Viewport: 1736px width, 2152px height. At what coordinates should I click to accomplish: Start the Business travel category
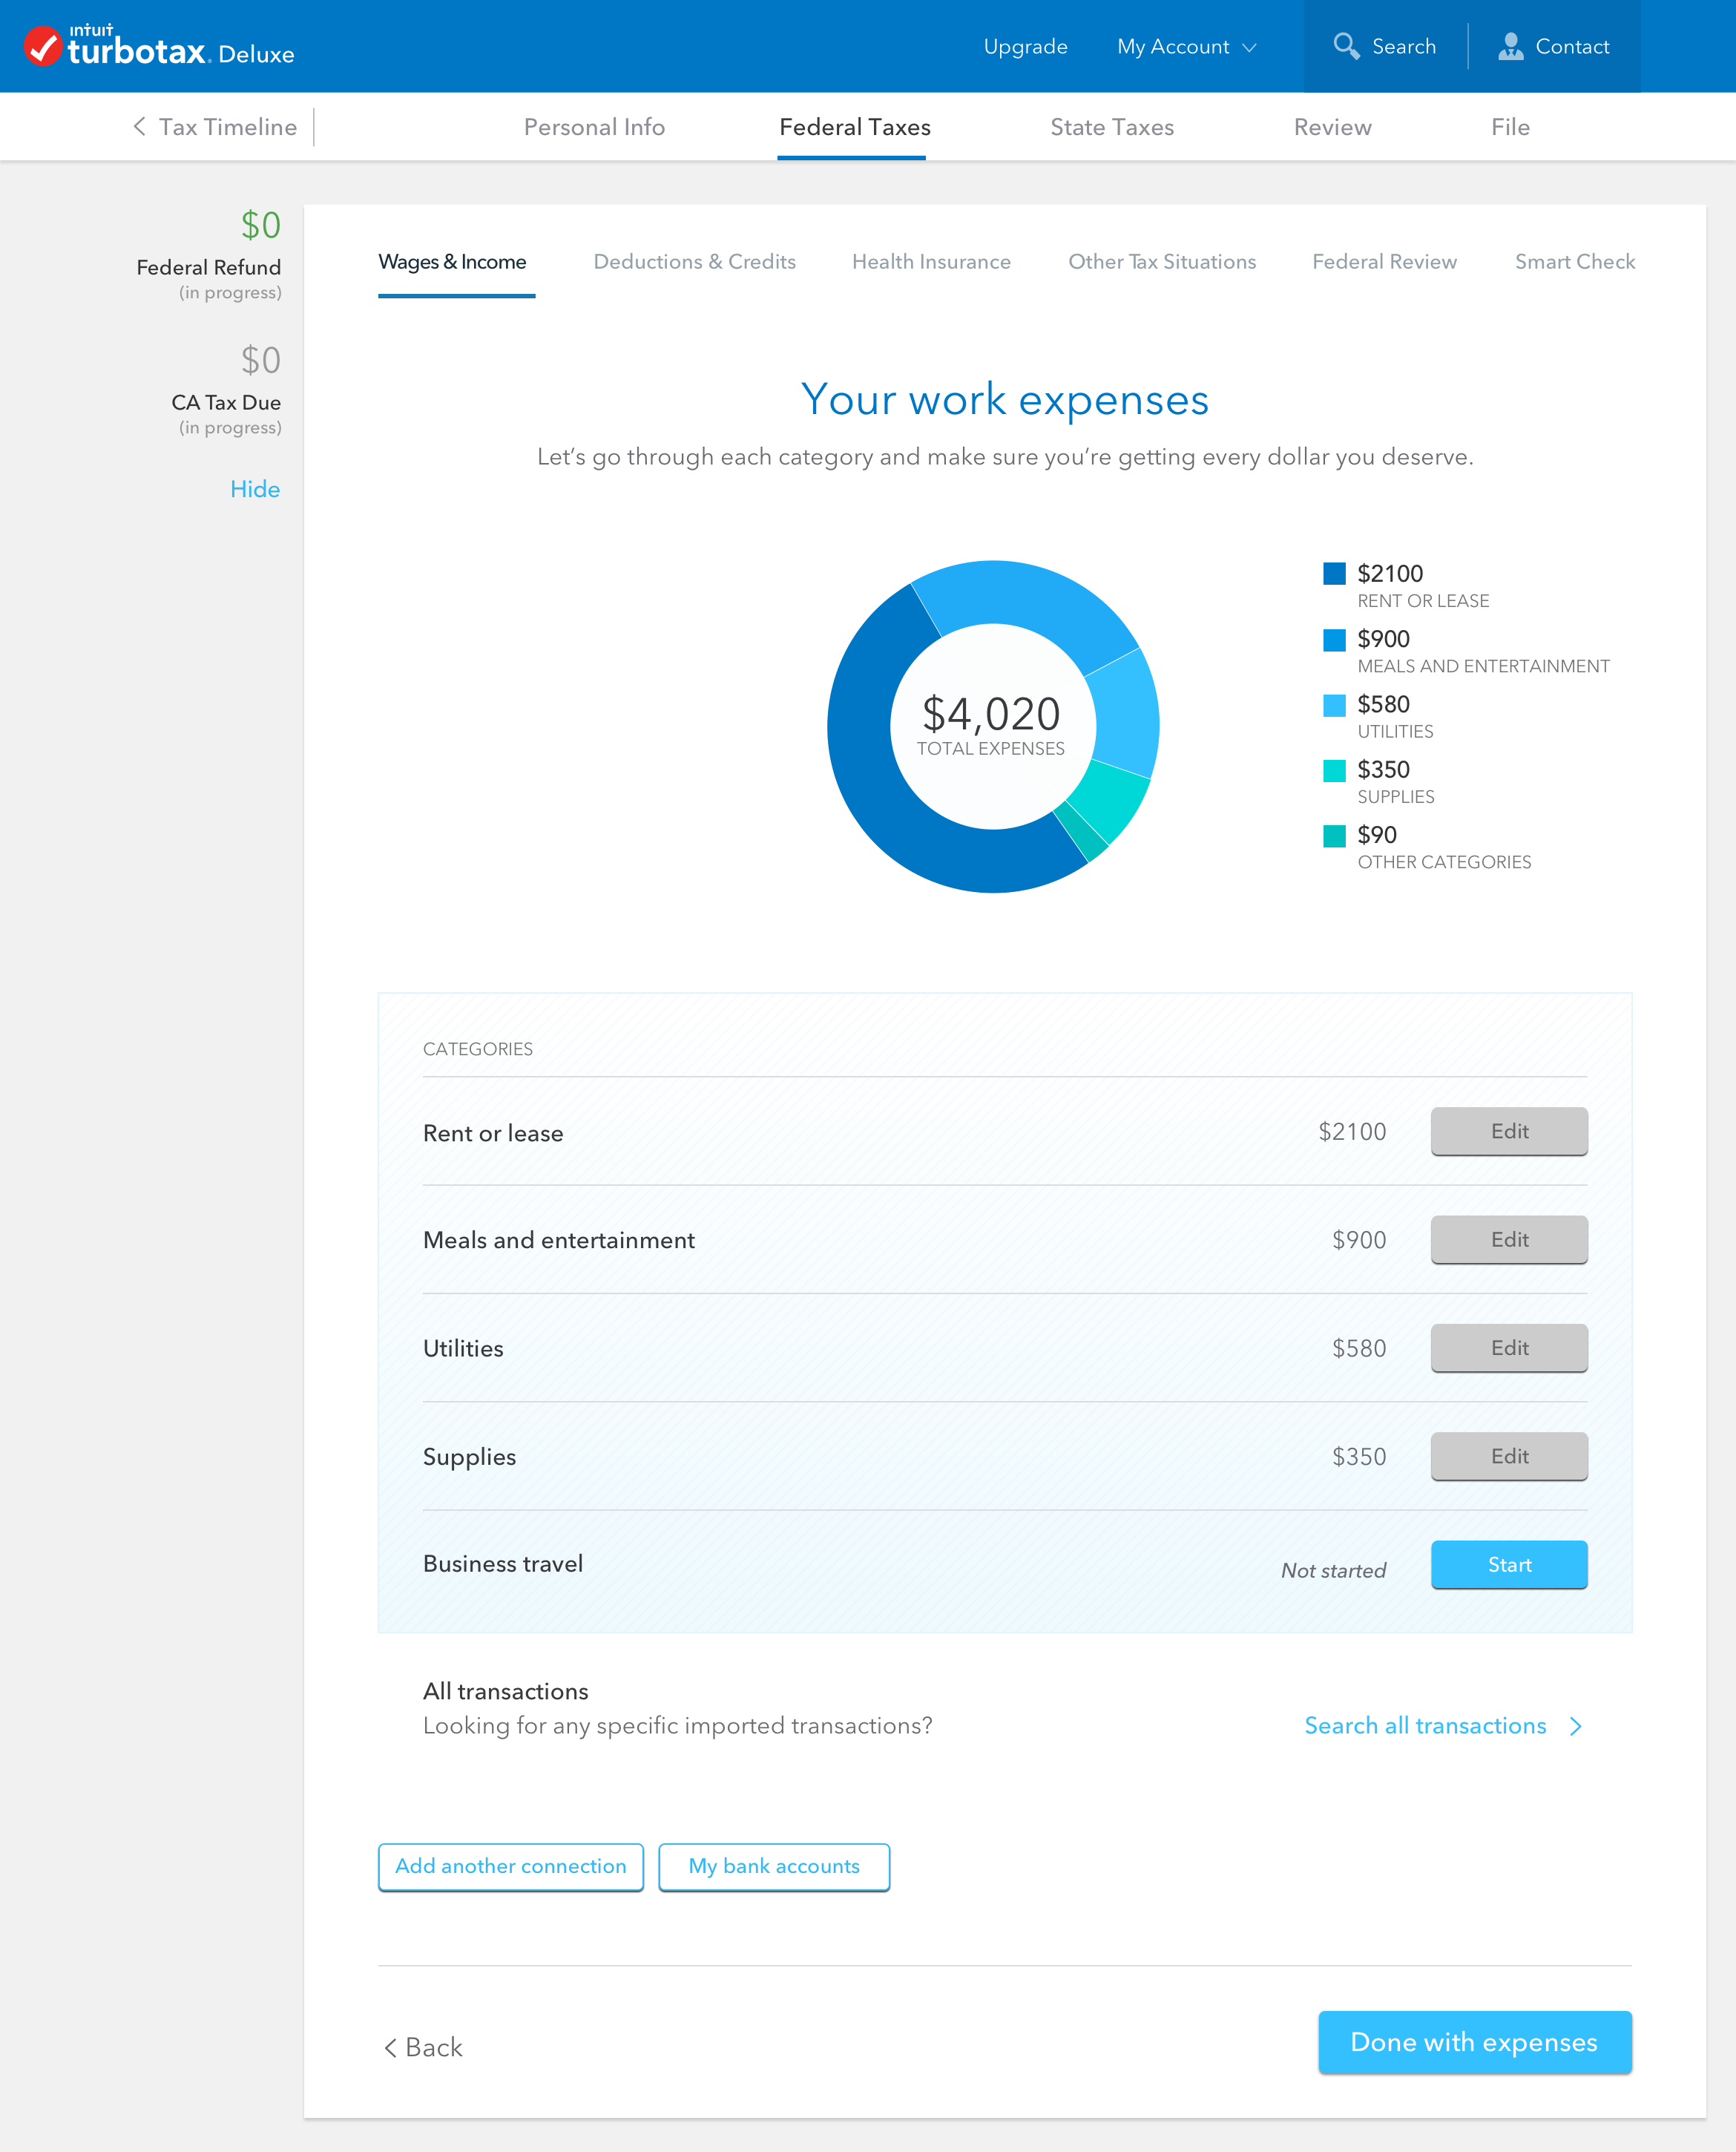tap(1508, 1564)
